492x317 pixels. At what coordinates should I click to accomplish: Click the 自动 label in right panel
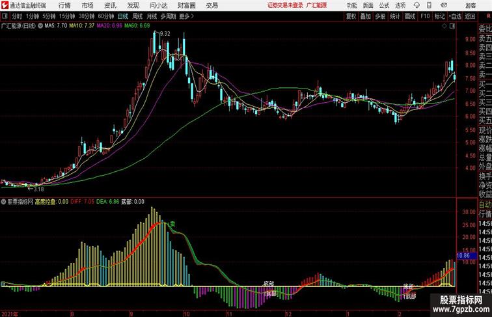[x=485, y=205]
